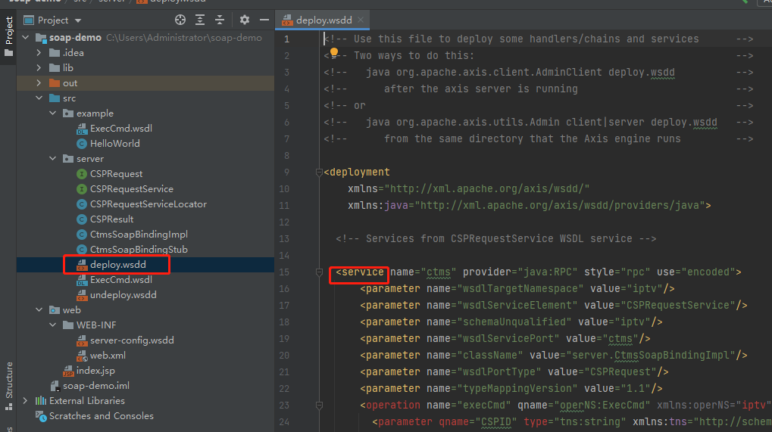Fold the deployment element at line 9
Viewport: 772px width, 432px height.
(x=319, y=172)
